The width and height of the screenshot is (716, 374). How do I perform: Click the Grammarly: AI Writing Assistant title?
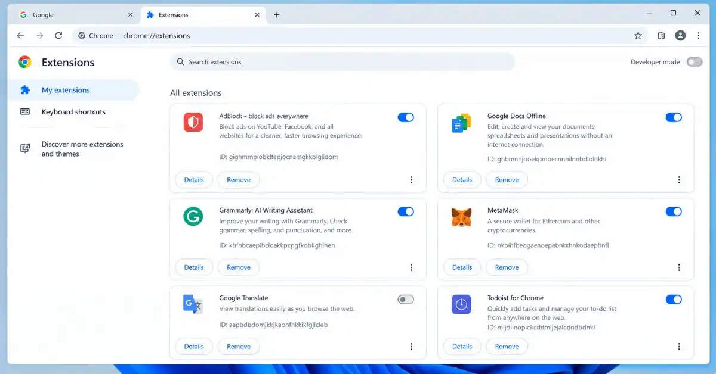pyautogui.click(x=266, y=210)
